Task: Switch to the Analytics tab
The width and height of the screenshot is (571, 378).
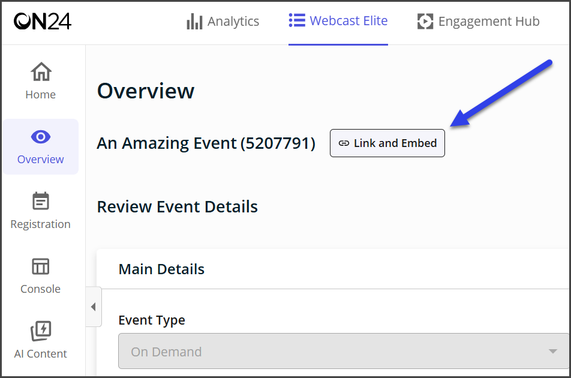Action: pyautogui.click(x=223, y=22)
